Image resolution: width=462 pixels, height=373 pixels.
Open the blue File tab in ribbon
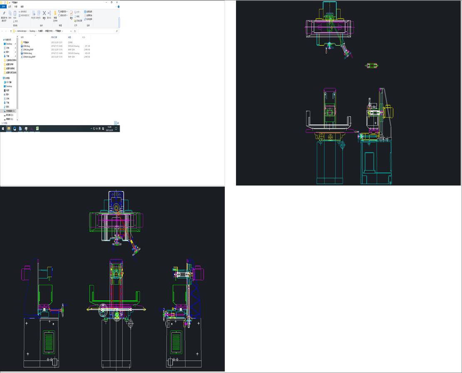[4, 7]
